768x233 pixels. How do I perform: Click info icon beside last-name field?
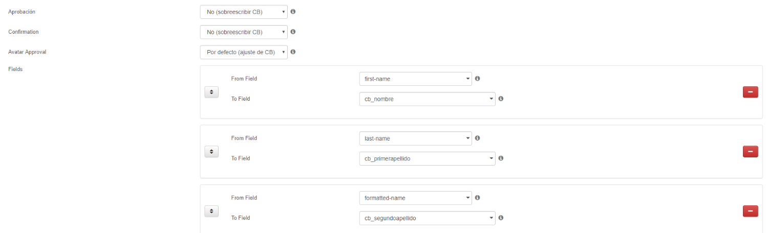(x=477, y=138)
